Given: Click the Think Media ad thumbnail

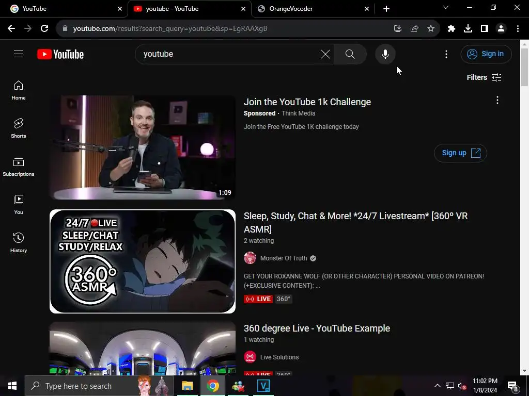Looking at the screenshot, I should pos(143,147).
